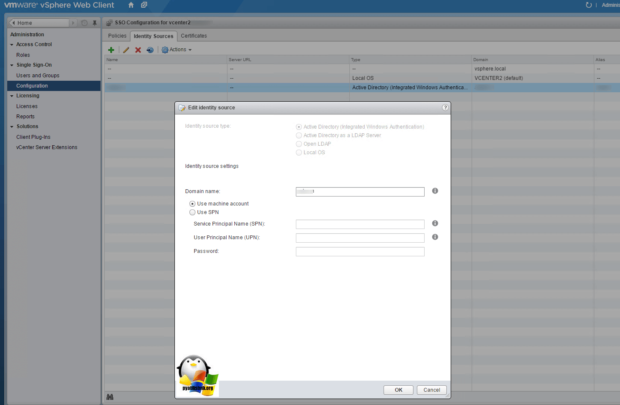Switch to the Certificates tab
Viewport: 620px width, 405px height.
pyautogui.click(x=194, y=36)
